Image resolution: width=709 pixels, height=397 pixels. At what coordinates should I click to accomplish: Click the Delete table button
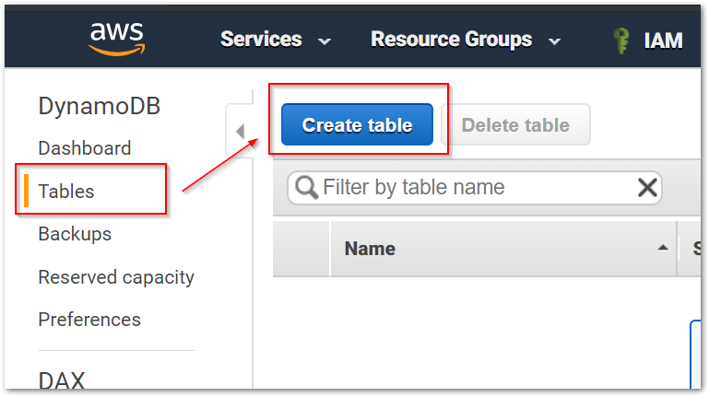click(516, 124)
